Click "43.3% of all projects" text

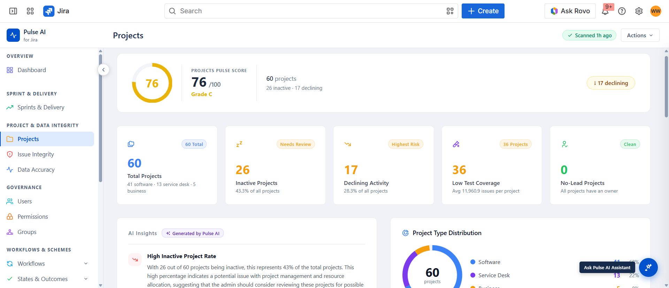click(x=257, y=191)
